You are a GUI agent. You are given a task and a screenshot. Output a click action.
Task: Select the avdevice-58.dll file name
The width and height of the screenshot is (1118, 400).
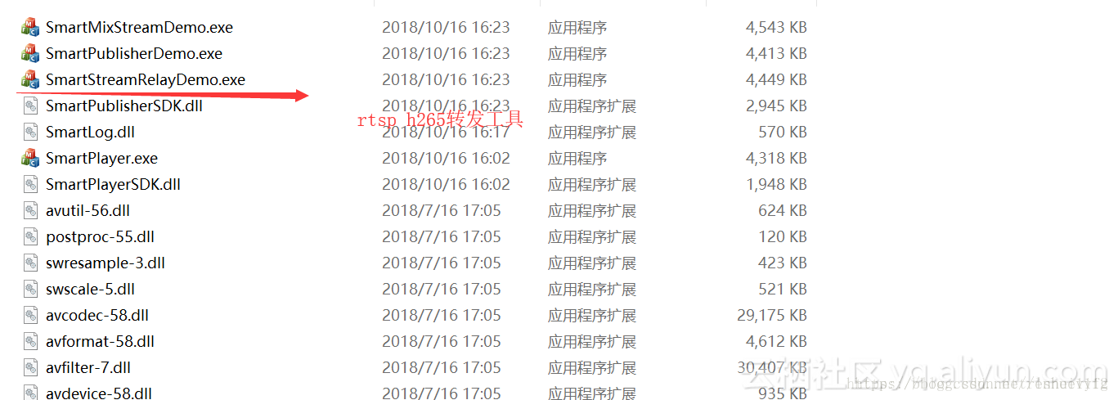click(99, 393)
